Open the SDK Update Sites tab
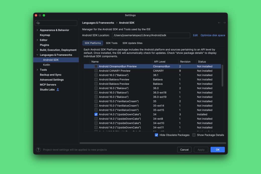The height and width of the screenshot is (174, 261). click(x=132, y=43)
